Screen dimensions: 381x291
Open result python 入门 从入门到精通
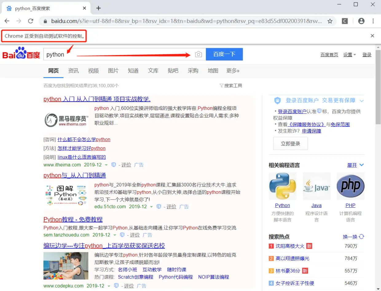coord(97,99)
